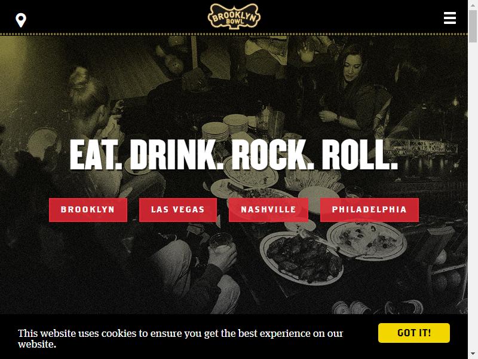Screen dimensions: 478x359
Task: Click the plate of chicken wings photo
Action: pos(302,258)
